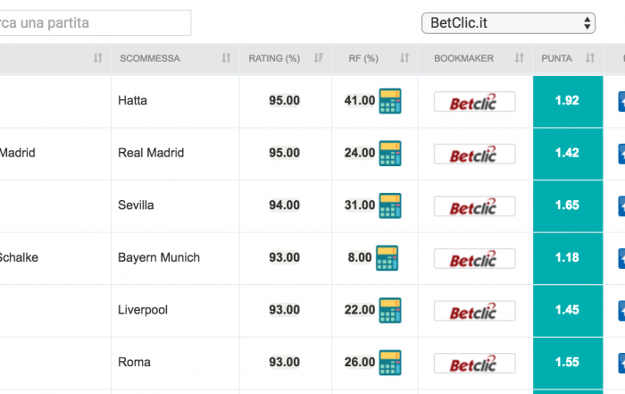Open the calculator for the Liverpool bet

tap(390, 310)
